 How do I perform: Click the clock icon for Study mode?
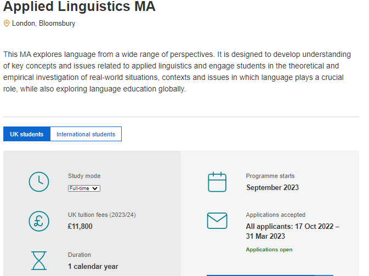pyautogui.click(x=39, y=182)
